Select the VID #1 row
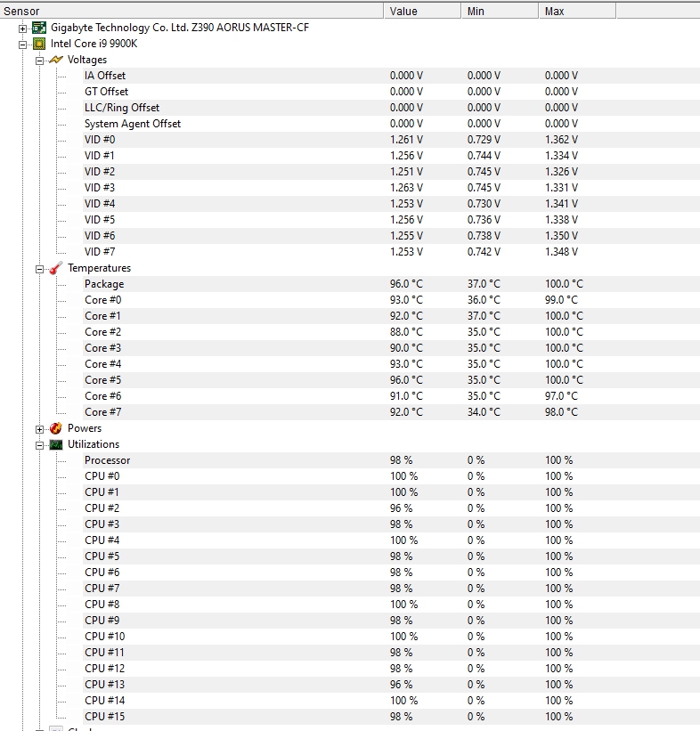 coord(391,156)
